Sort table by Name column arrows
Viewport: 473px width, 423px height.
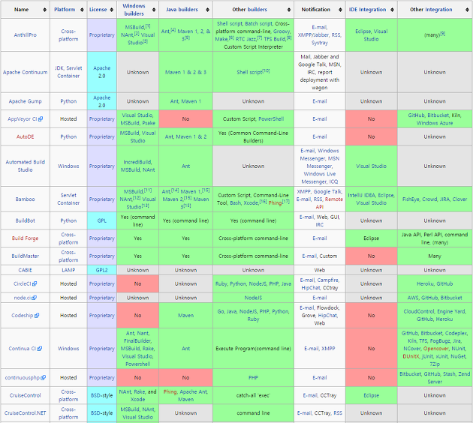(44, 10)
